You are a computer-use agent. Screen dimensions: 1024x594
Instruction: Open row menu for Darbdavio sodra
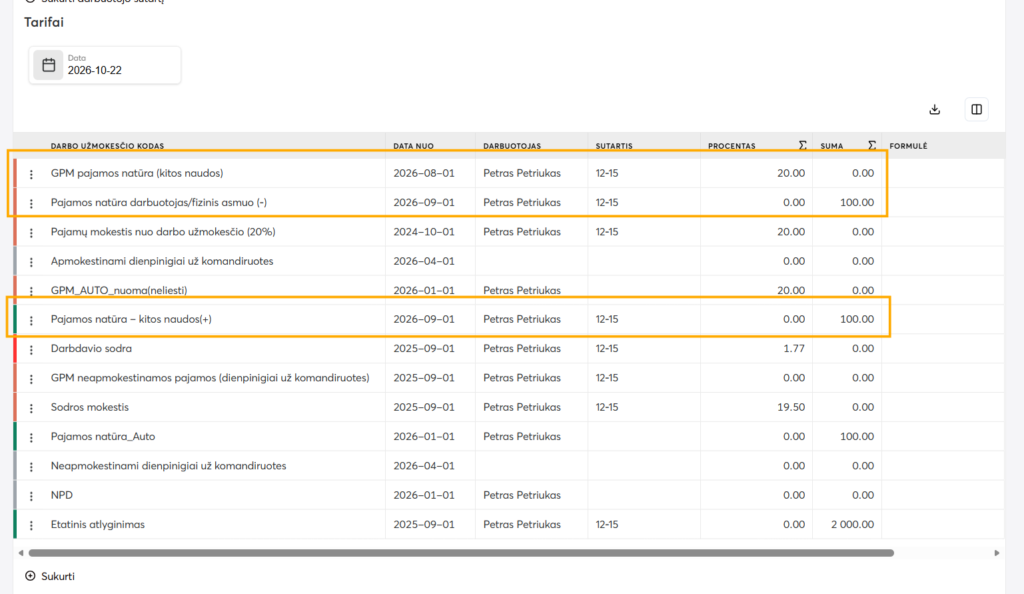tap(31, 350)
